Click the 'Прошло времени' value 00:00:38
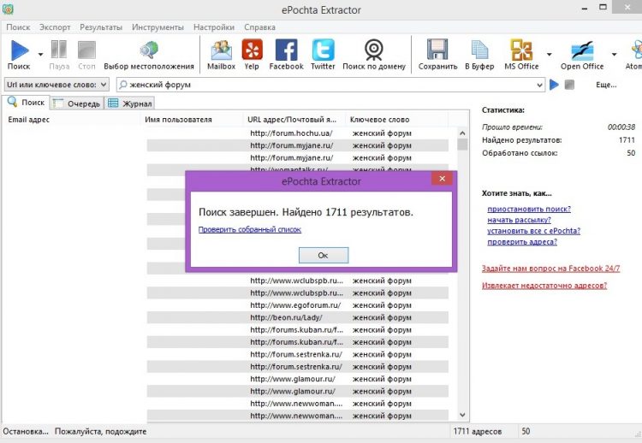 pyautogui.click(x=621, y=127)
